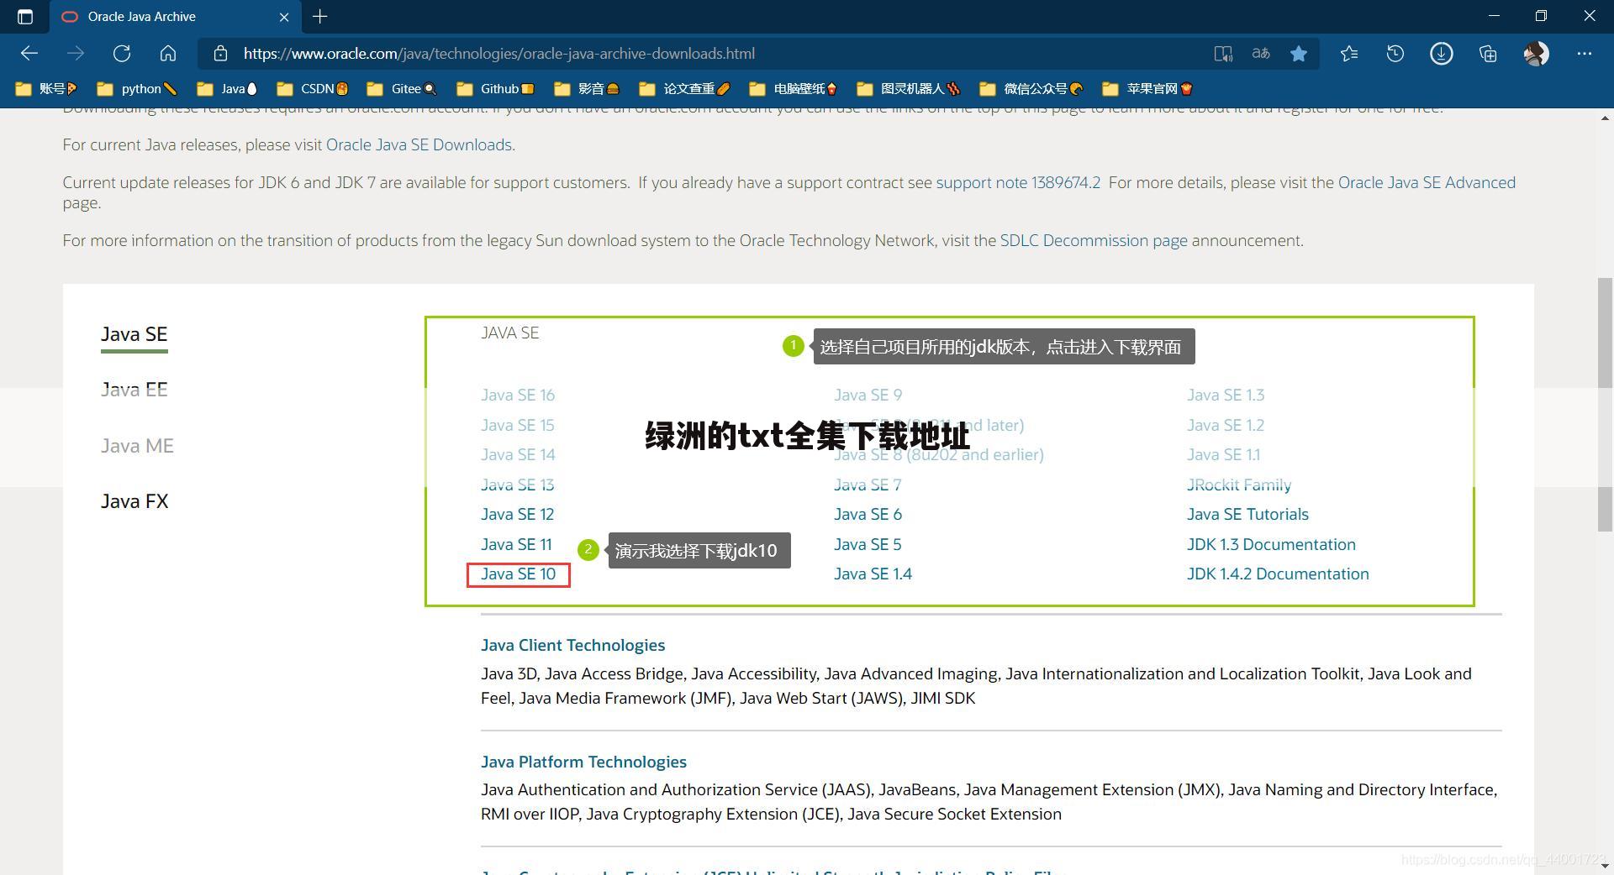Open support note 1389674.2 link

pyautogui.click(x=1018, y=182)
